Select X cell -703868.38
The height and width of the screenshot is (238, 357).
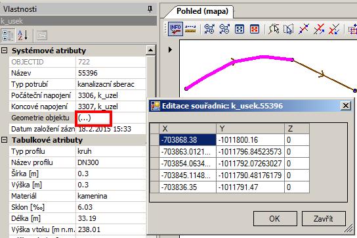pyautogui.click(x=188, y=139)
